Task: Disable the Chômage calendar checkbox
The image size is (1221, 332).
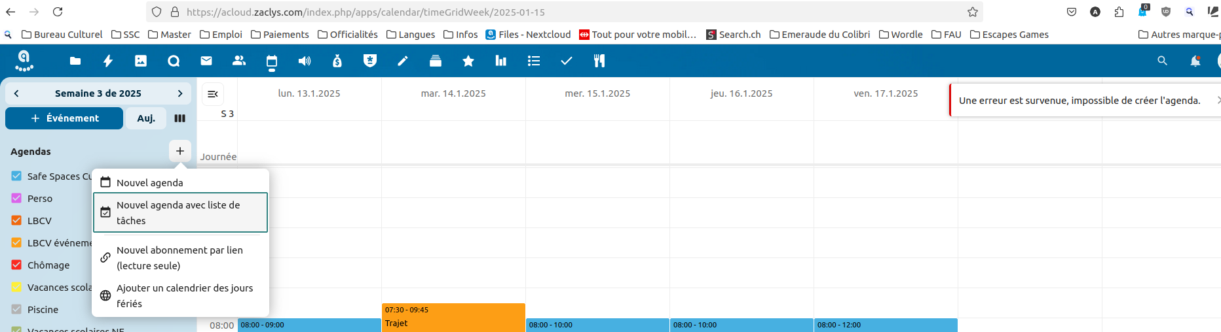Action: click(x=17, y=265)
